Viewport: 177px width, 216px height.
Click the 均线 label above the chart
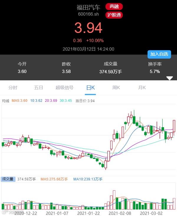(x=6, y=101)
